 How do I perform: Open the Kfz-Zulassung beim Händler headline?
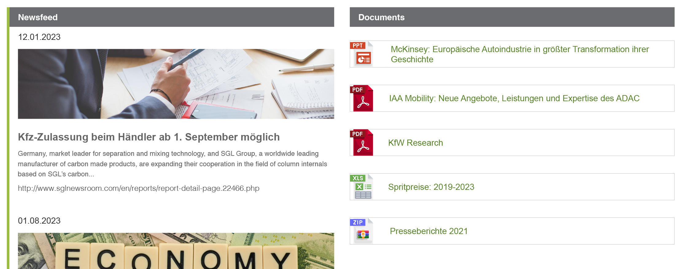tap(149, 137)
